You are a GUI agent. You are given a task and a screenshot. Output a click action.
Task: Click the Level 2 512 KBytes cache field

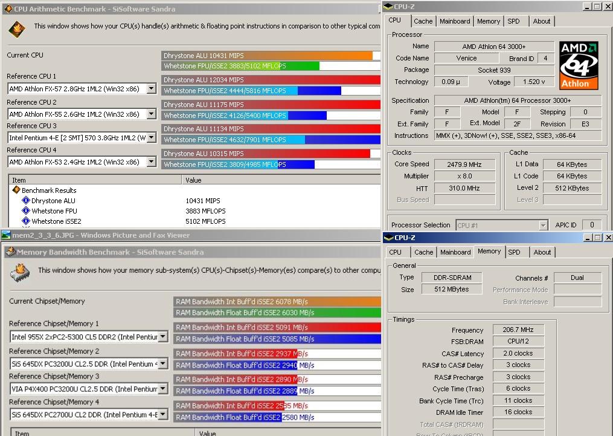point(572,188)
